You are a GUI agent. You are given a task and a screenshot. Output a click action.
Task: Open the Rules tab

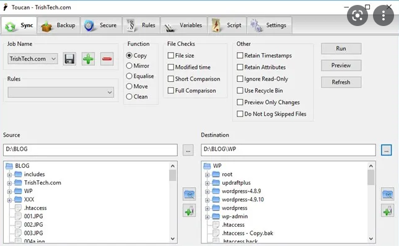[141, 25]
